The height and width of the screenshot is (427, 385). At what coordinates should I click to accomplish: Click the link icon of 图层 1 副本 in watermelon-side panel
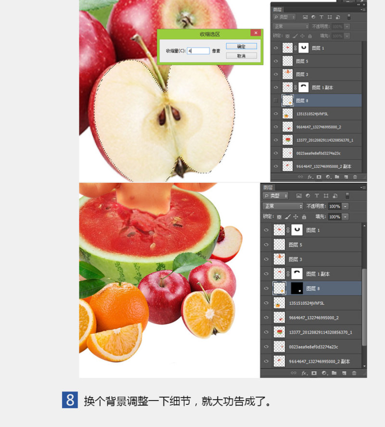coord(288,274)
